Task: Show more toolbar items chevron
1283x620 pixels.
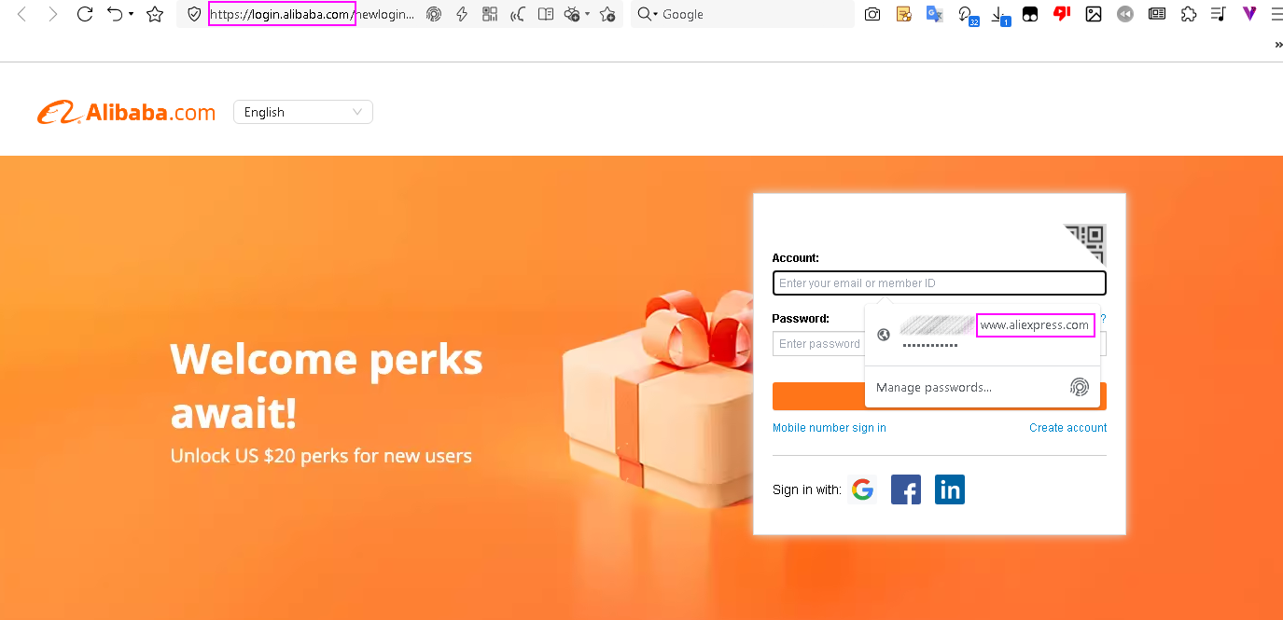Action: tap(1277, 44)
